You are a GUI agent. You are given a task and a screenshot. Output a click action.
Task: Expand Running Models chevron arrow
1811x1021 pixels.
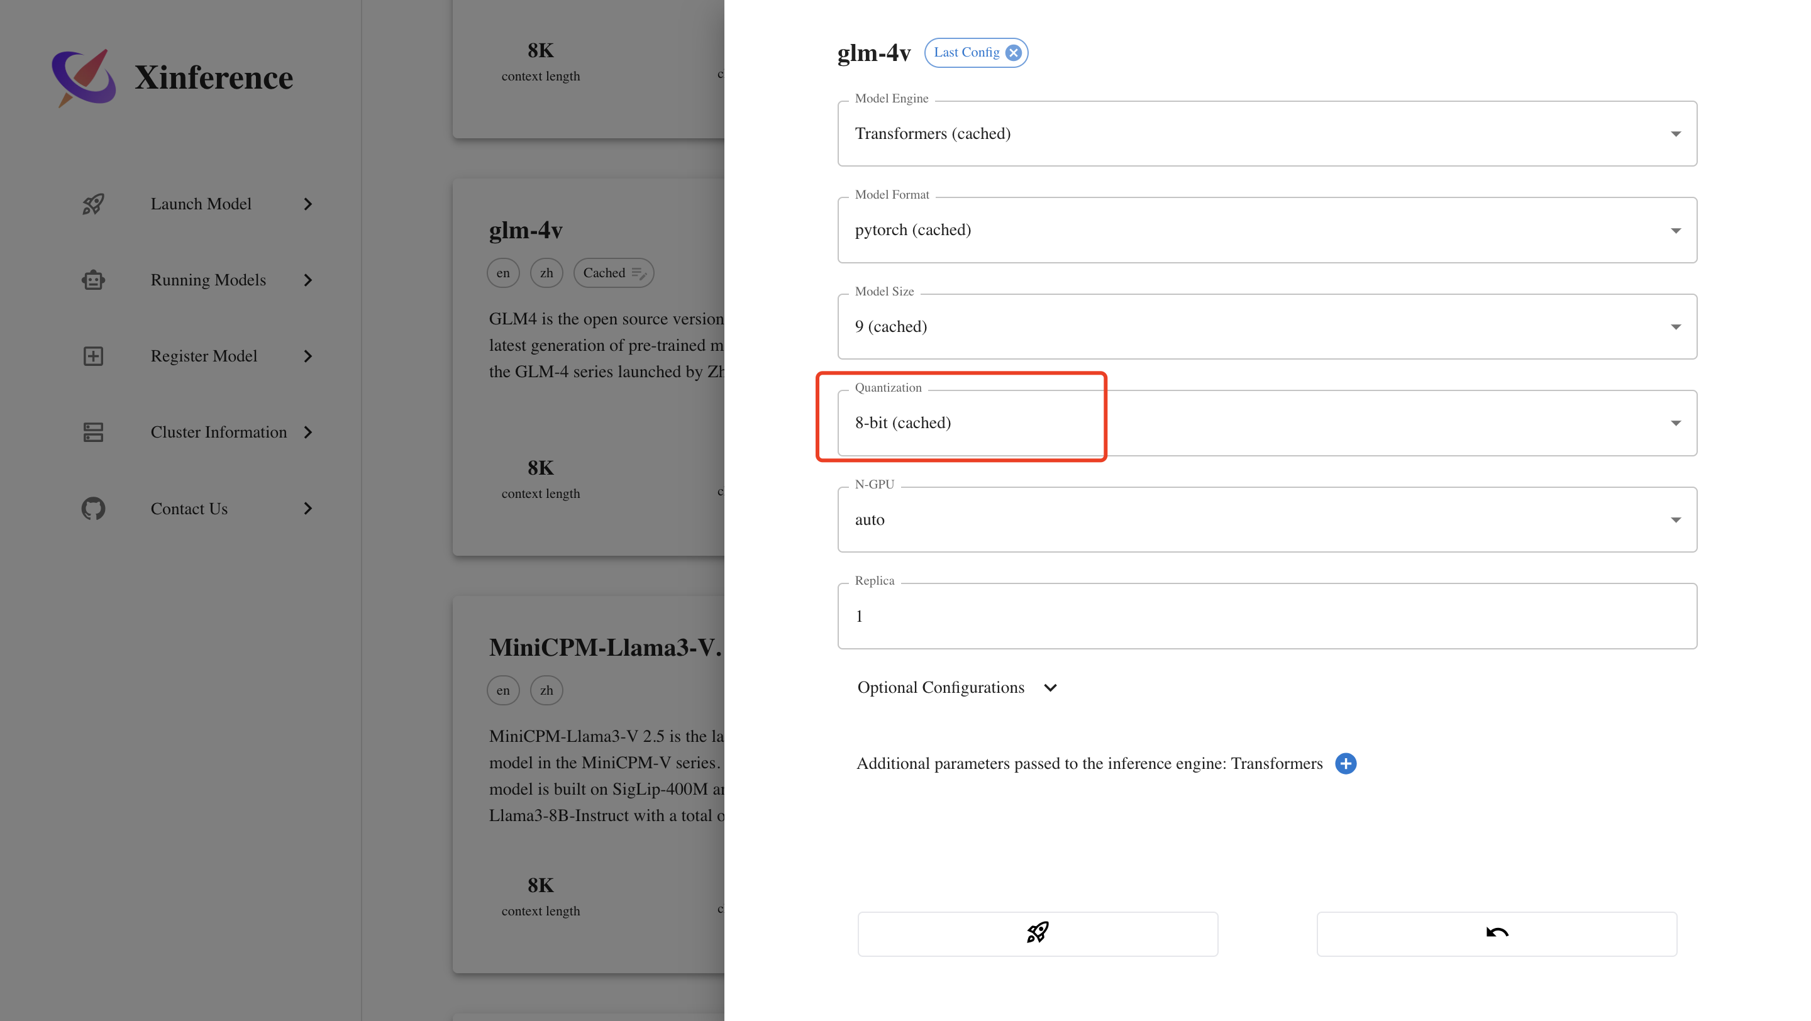click(308, 280)
